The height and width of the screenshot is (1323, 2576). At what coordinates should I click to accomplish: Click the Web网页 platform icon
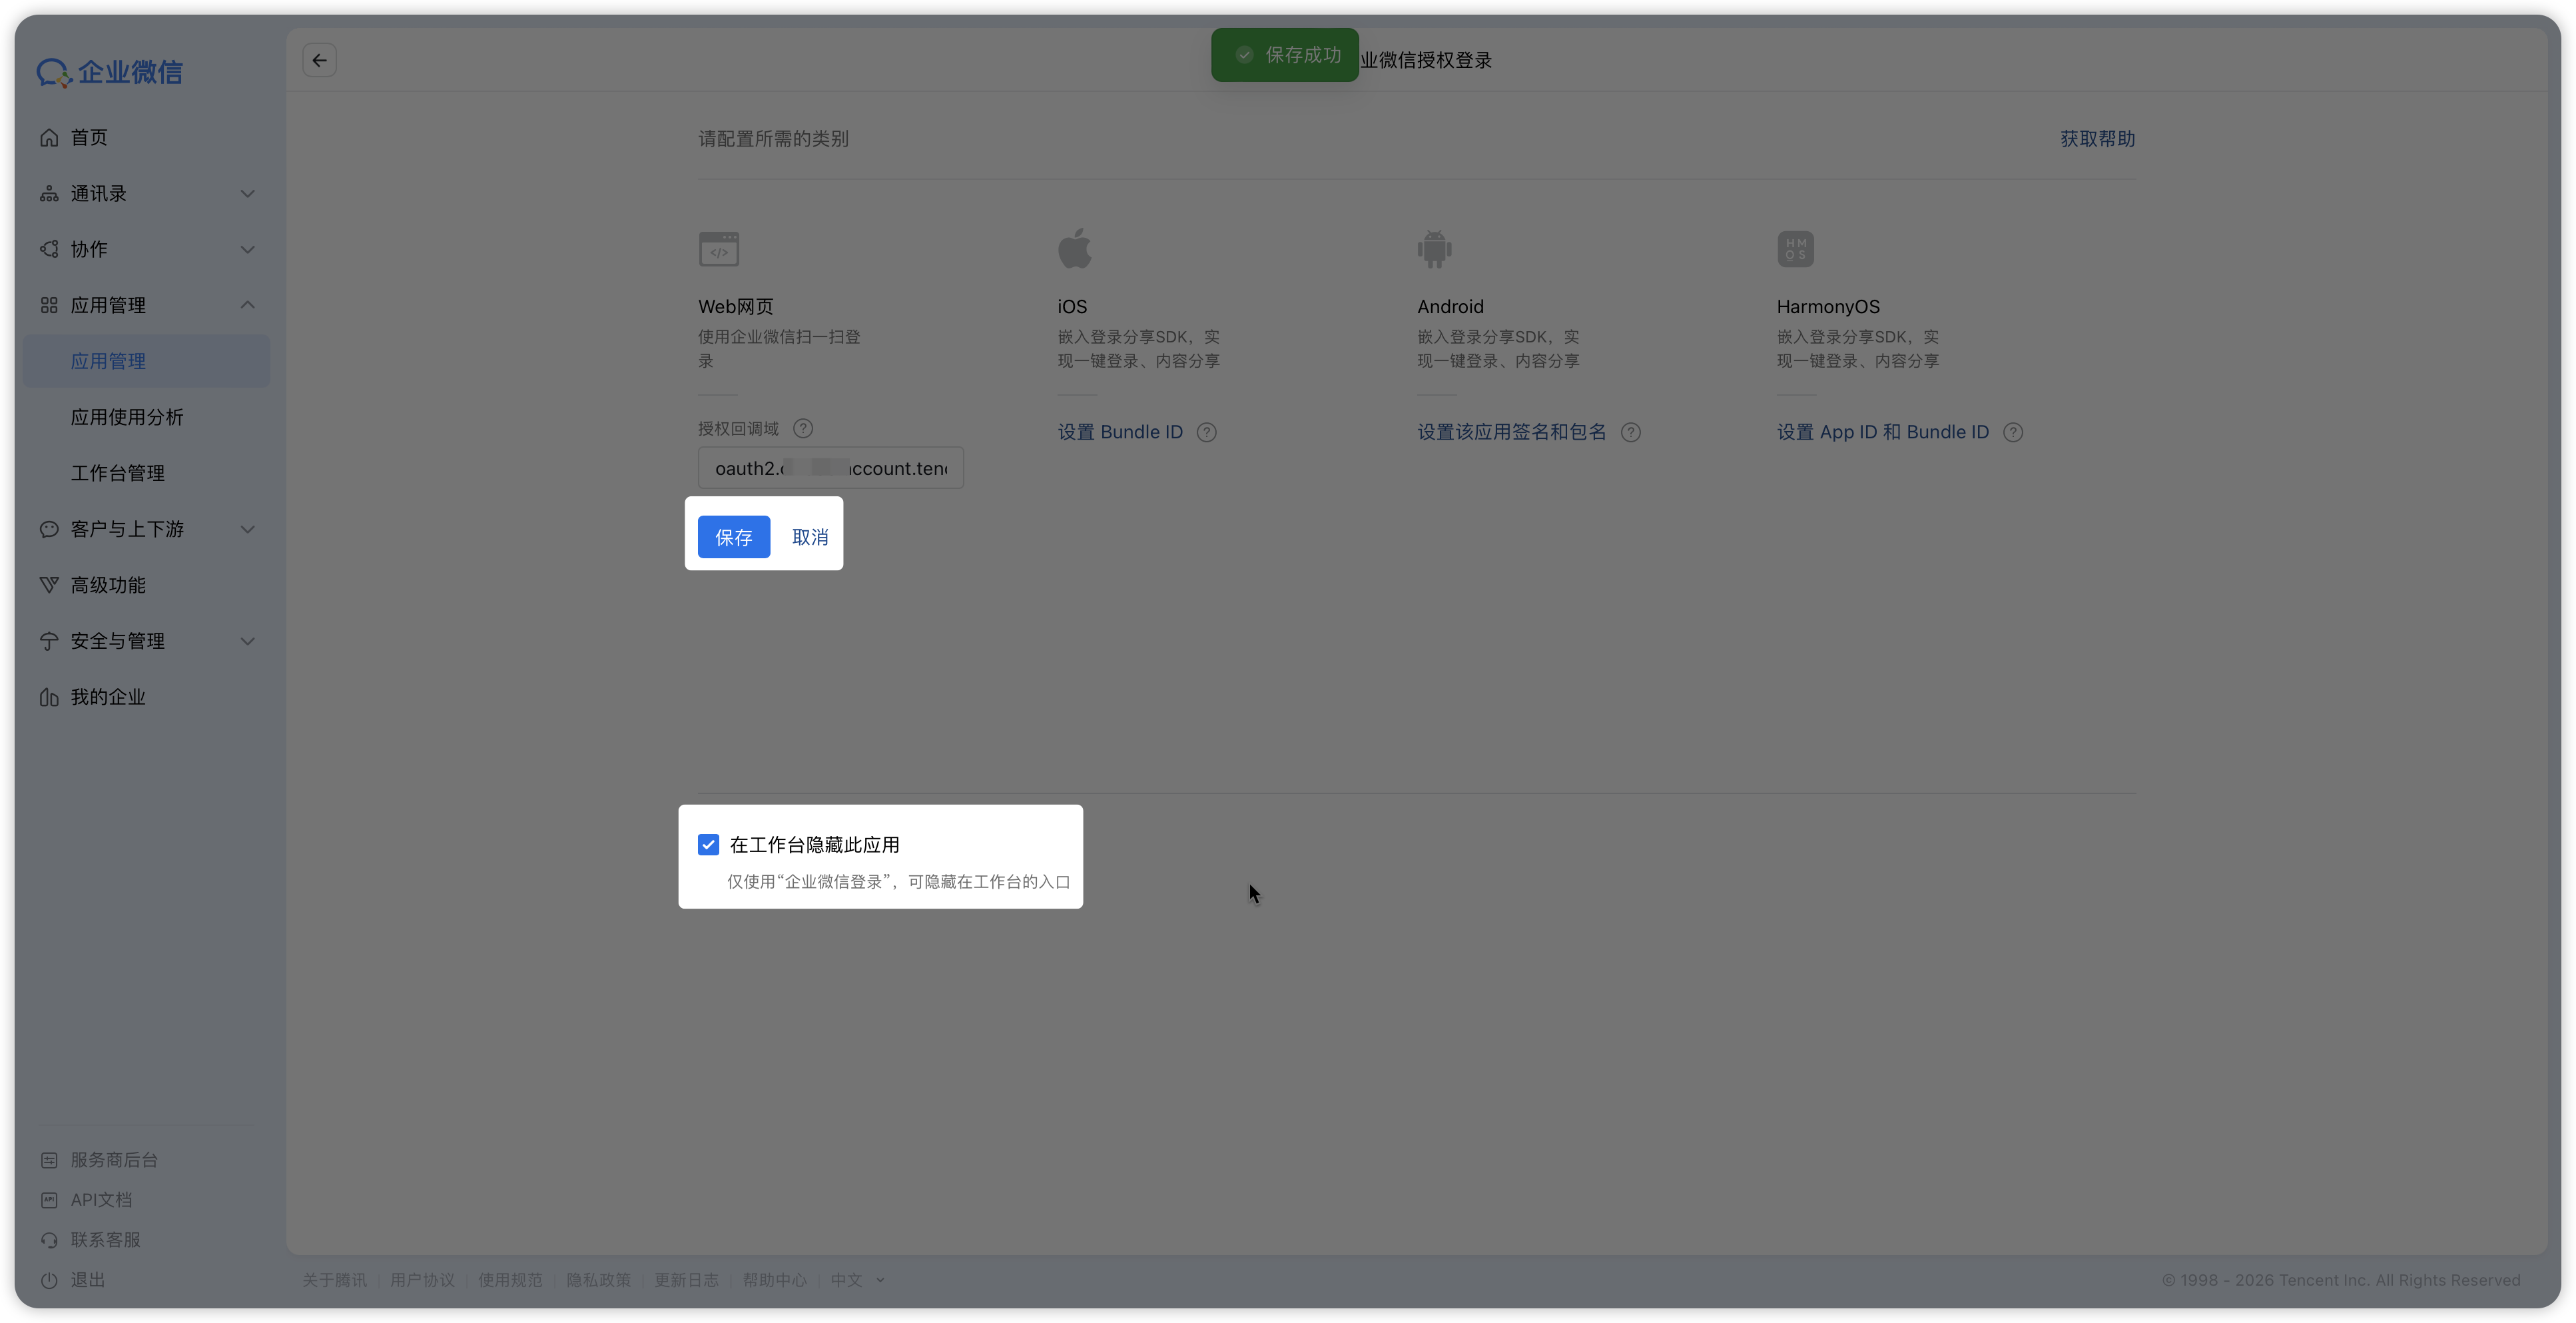tap(719, 249)
